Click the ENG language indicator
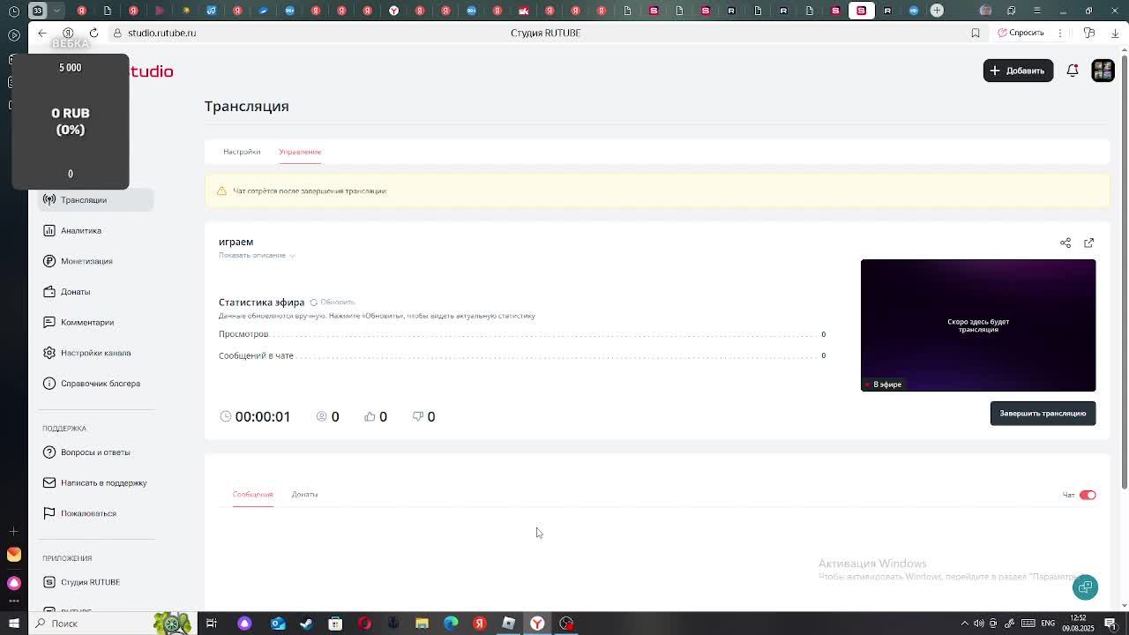This screenshot has height=635, width=1129. point(1048,624)
